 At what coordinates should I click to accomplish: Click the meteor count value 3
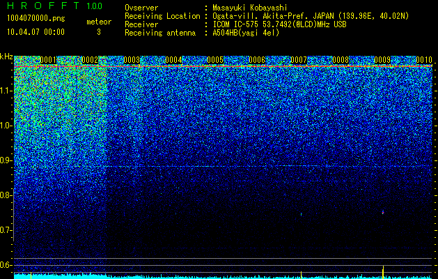(x=99, y=32)
